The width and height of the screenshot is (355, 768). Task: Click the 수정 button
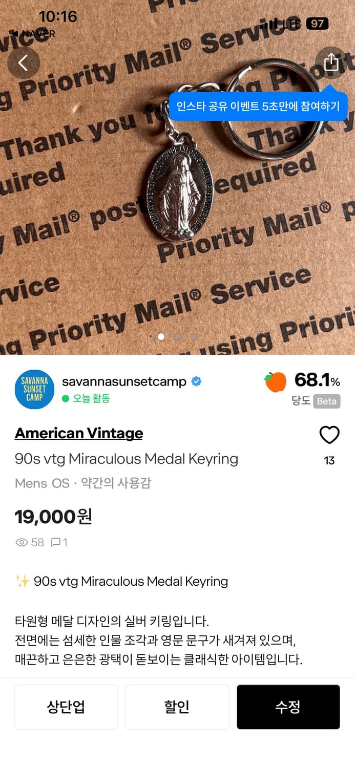(288, 707)
